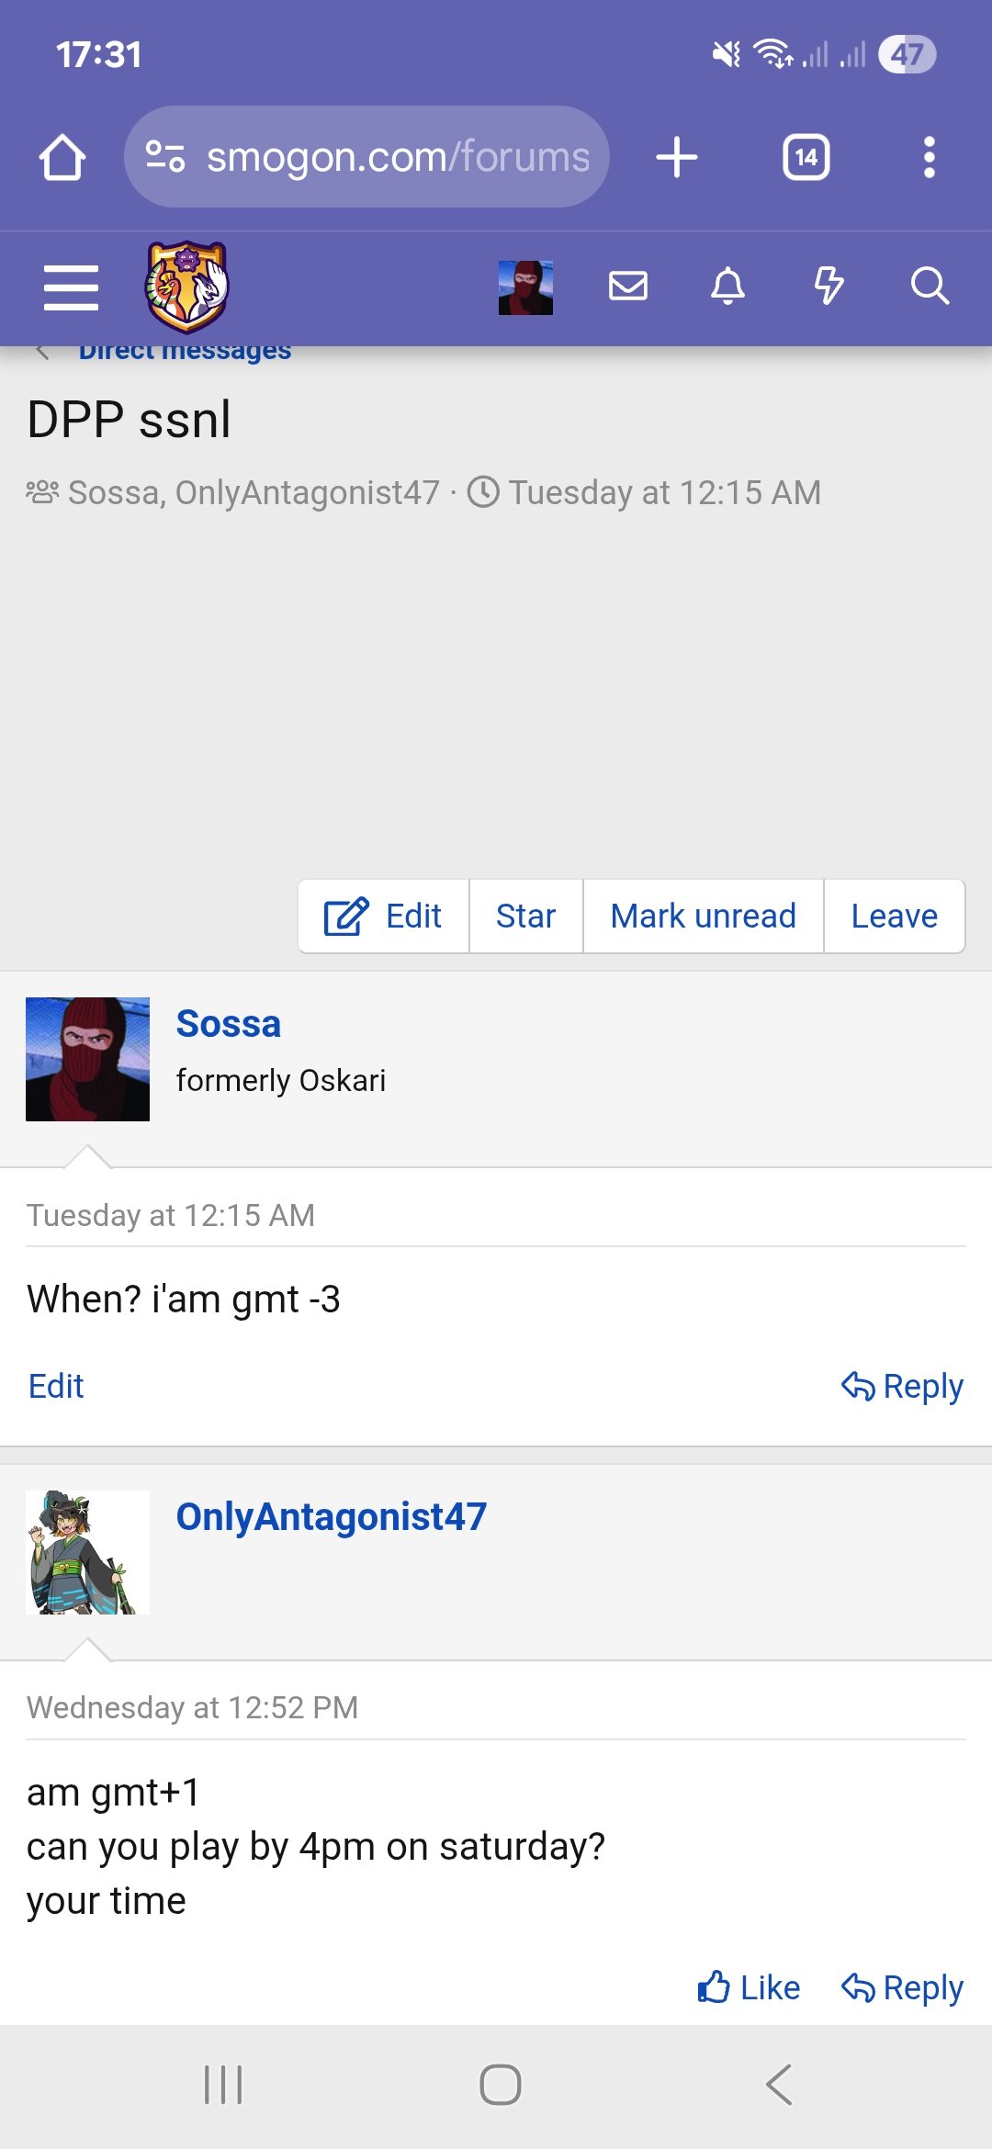Image resolution: width=992 pixels, height=2149 pixels.
Task: Tap the site settings icon in address bar
Action: click(x=165, y=157)
